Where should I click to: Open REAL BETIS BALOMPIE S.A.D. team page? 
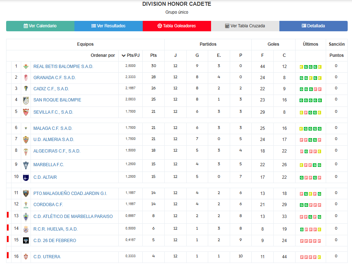[63, 67]
